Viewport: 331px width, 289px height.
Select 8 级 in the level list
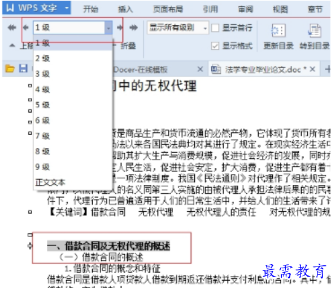[73, 152]
